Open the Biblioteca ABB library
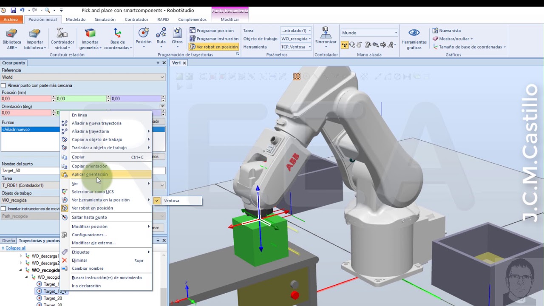Viewport: 544px width, 306px height. coord(11,39)
